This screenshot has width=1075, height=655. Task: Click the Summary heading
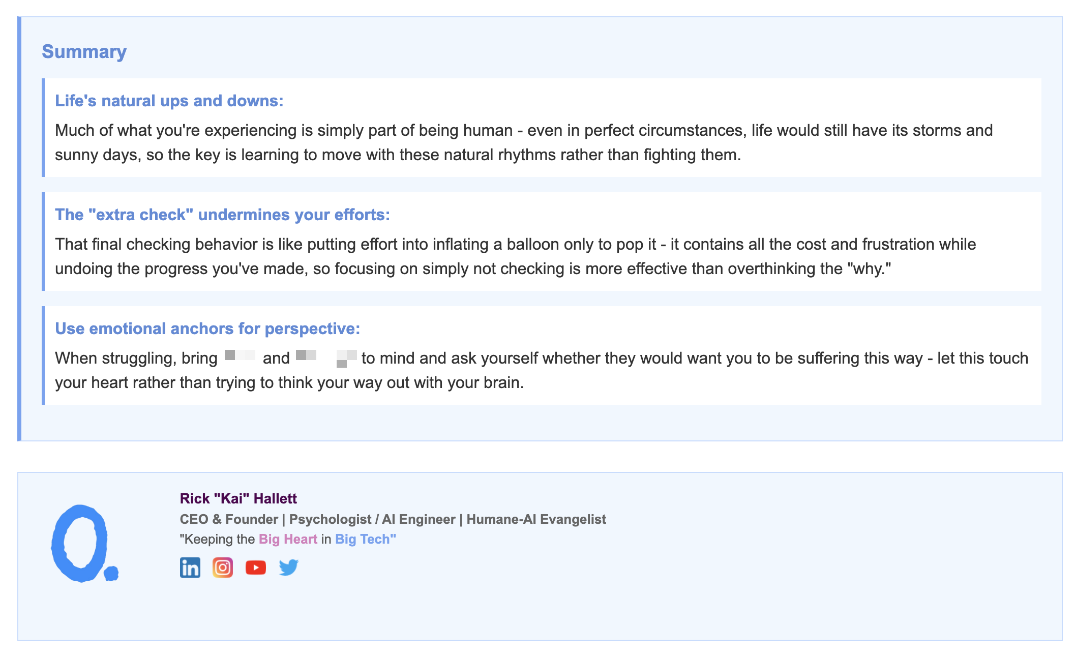(84, 51)
